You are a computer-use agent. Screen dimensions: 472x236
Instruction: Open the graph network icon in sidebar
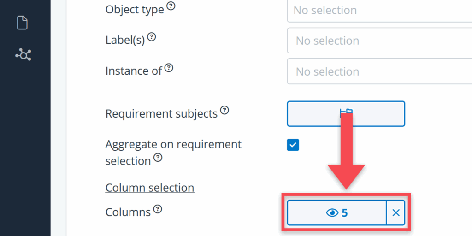pyautogui.click(x=23, y=55)
